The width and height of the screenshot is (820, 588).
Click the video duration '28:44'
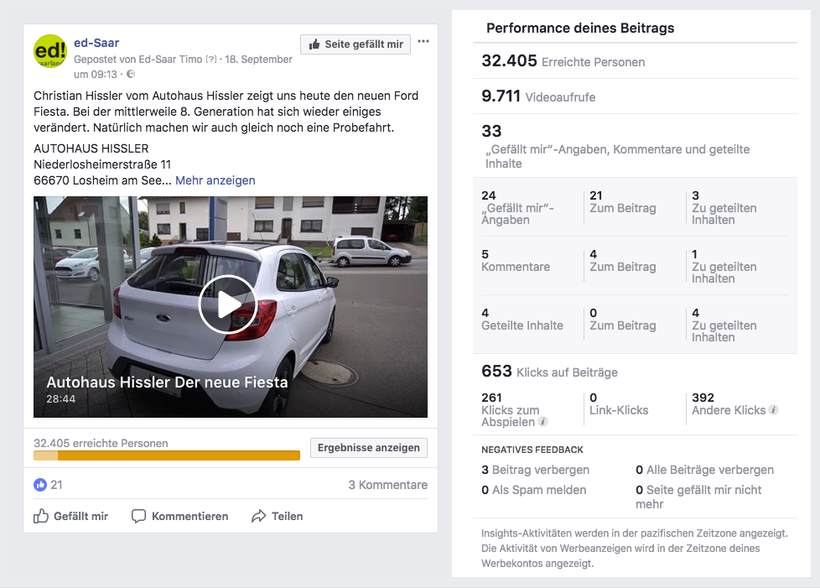[x=60, y=398]
